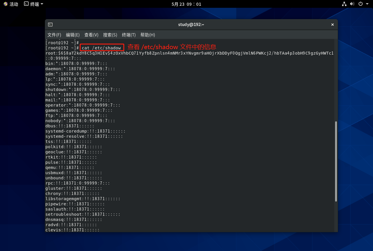Viewport: 373px width, 251px height.
Task: Click the terminal icon in top bar
Action: [26, 4]
